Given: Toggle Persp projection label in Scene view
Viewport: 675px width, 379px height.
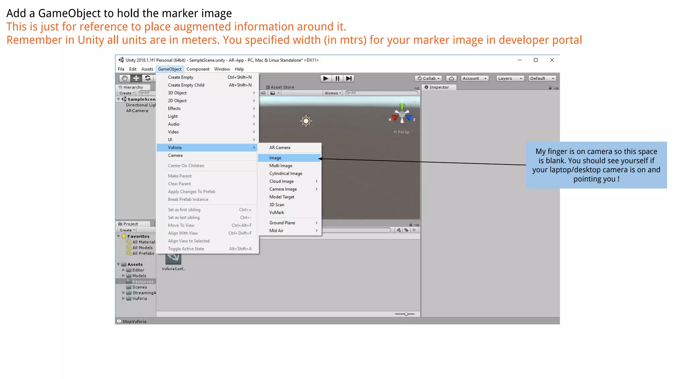Looking at the screenshot, I should [401, 132].
